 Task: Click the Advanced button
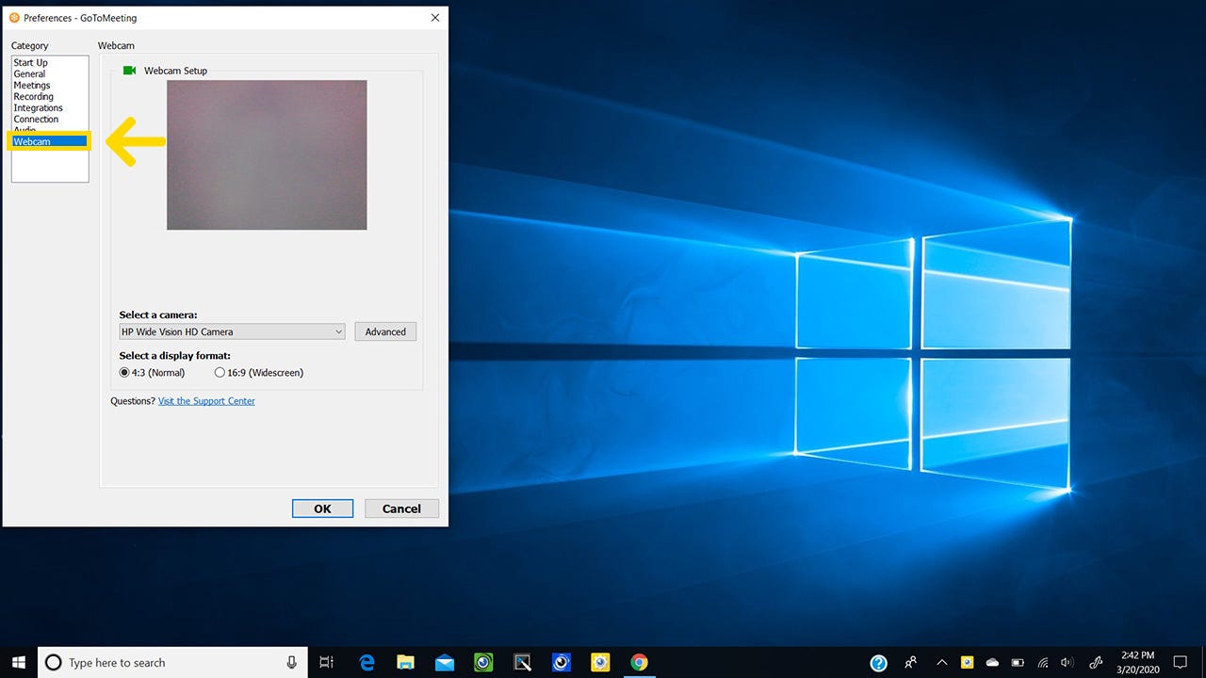385,331
